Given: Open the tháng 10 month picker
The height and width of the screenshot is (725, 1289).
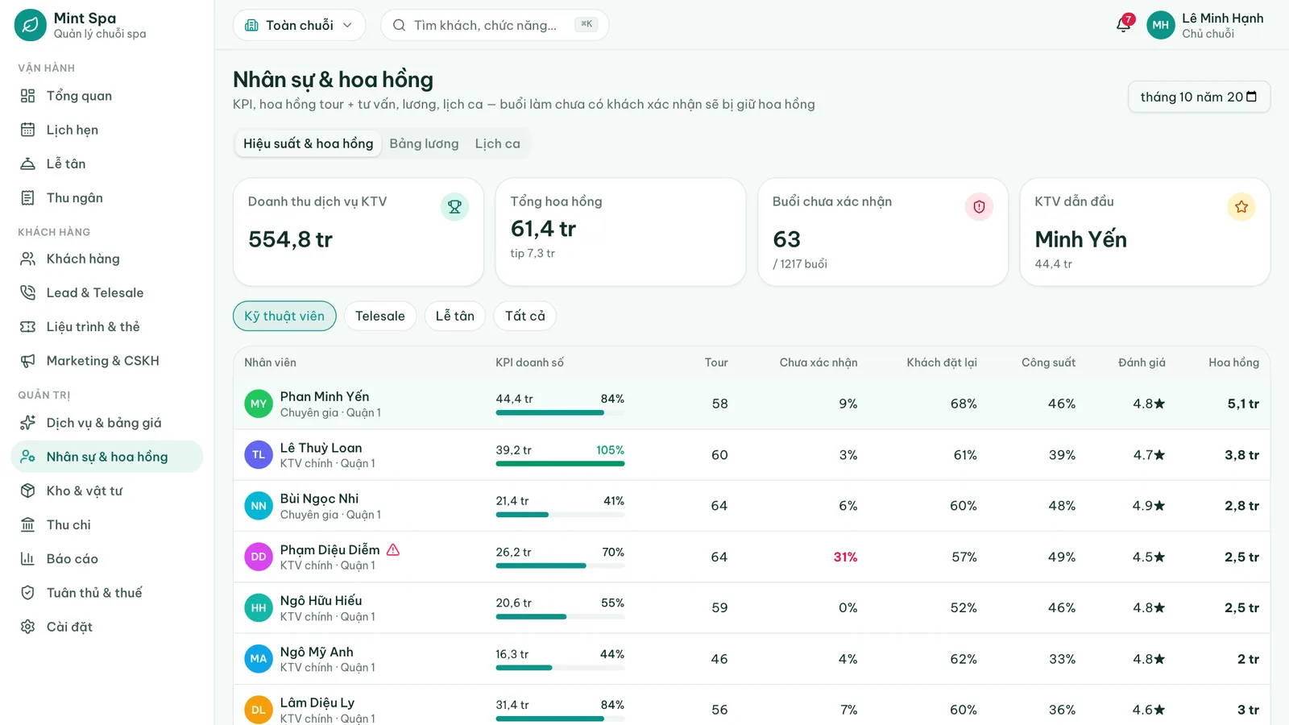Looking at the screenshot, I should click(x=1199, y=97).
